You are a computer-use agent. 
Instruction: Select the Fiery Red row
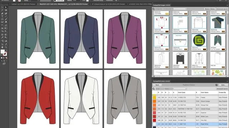(x=190, y=120)
